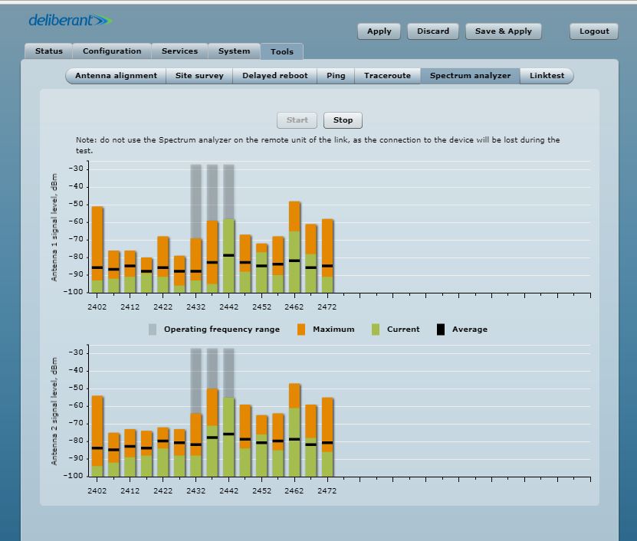The height and width of the screenshot is (541, 637).
Task: Stop the spectrum analyzer scan
Action: [x=343, y=120]
